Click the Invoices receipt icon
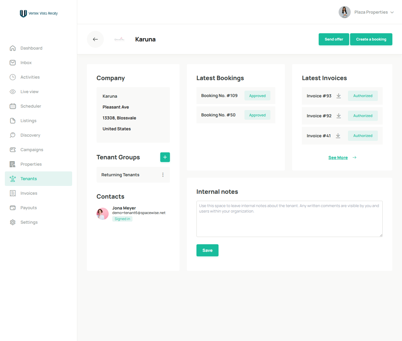 pyautogui.click(x=13, y=193)
